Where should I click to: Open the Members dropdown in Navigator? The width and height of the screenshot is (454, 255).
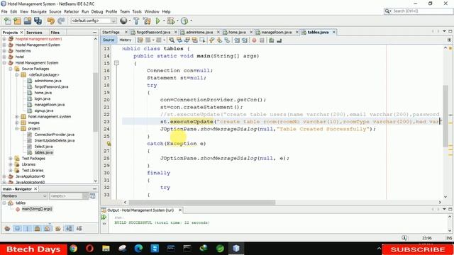[x=24, y=196]
